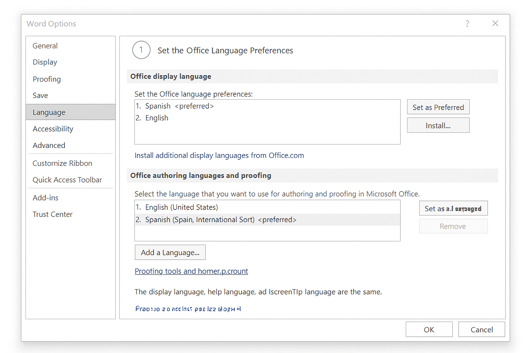Click the Add a Language... button
This screenshot has width=530, height=353.
click(170, 253)
